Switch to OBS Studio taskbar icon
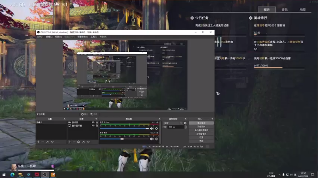This screenshot has height=178, width=318. pyautogui.click(x=45, y=174)
